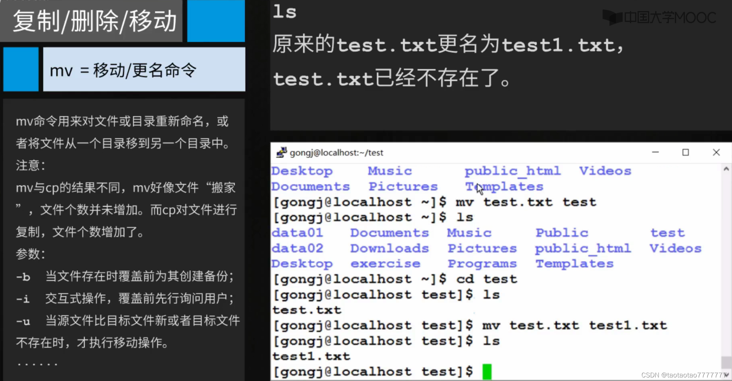
Task: Click the terminal scrollbar thumb
Action: (726, 362)
